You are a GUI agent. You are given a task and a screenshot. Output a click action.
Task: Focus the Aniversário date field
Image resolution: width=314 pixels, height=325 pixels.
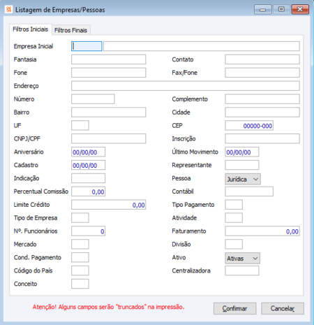point(88,152)
